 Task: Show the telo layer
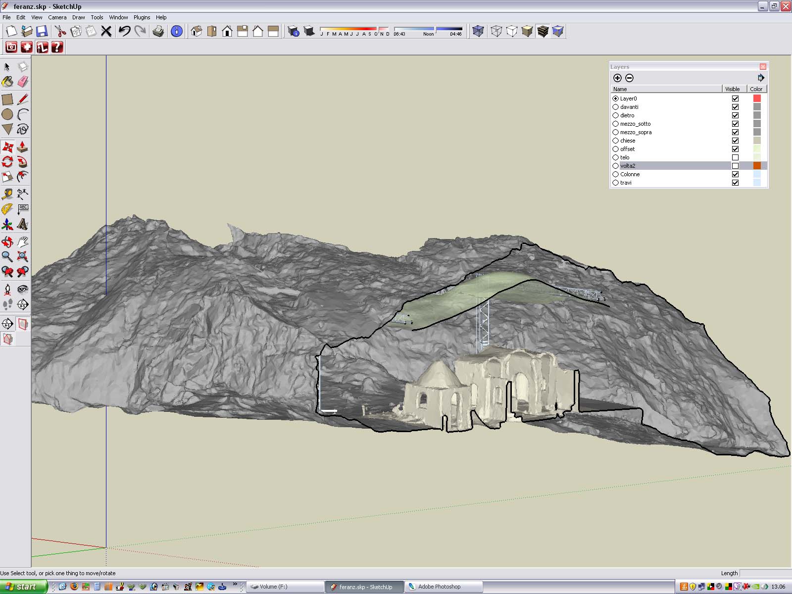pyautogui.click(x=735, y=157)
